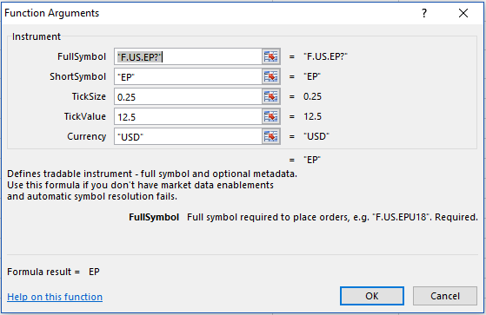Focus the FullSymbol input field
Viewport: 486px width, 315px height.
point(188,56)
